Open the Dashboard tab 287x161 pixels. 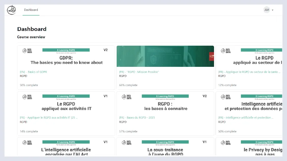[31, 10]
